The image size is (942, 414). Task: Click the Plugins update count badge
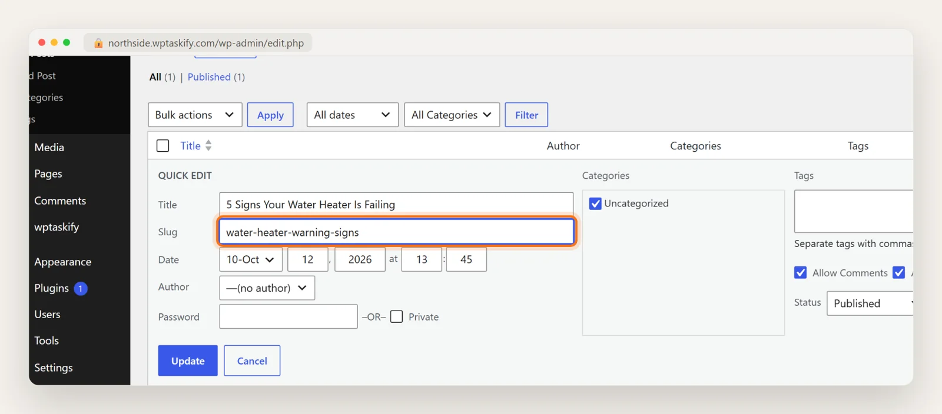pos(81,289)
